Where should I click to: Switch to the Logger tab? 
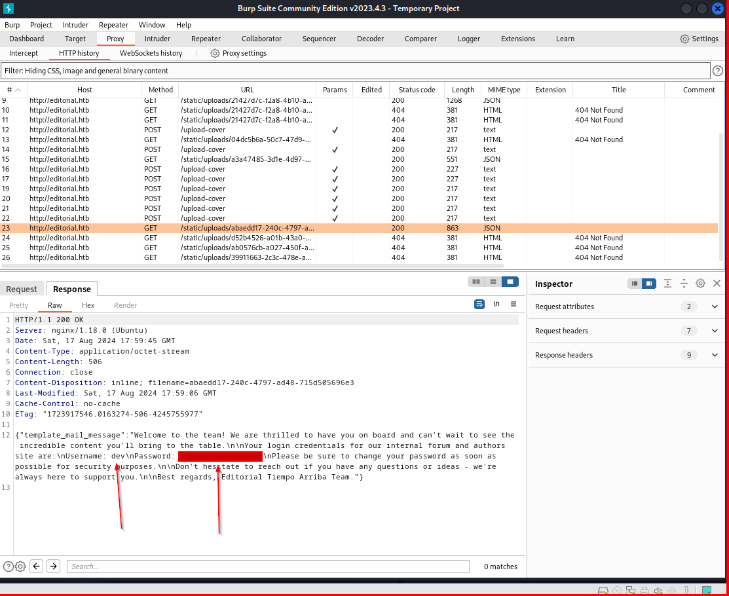469,39
